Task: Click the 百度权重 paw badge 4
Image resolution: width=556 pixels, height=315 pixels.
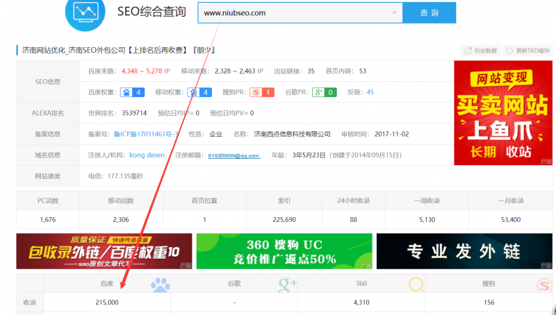Action: pyautogui.click(x=132, y=92)
